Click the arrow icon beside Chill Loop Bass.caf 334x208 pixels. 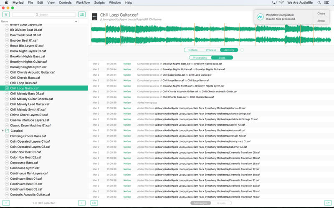(7, 83)
